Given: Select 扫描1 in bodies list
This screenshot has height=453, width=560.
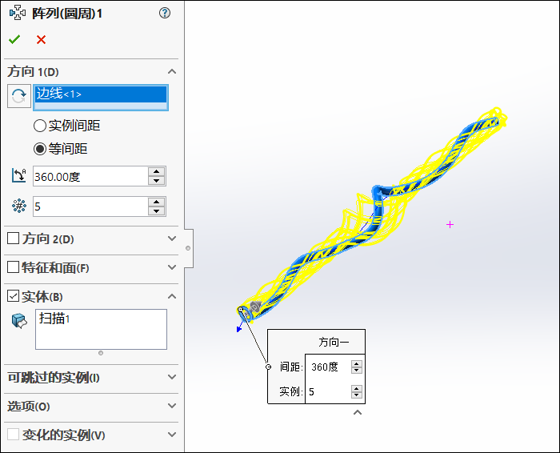Looking at the screenshot, I should point(54,319).
